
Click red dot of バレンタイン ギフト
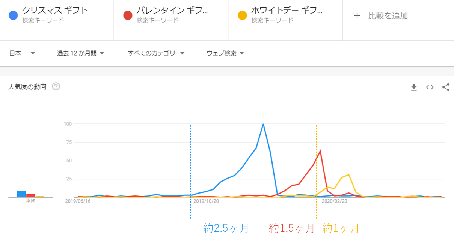[128, 15]
